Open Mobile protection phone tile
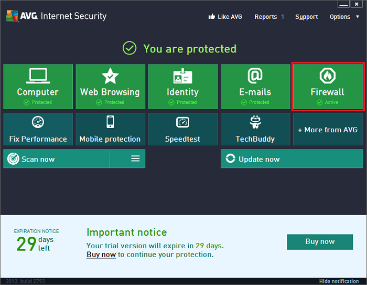The width and height of the screenshot is (367, 285). coord(110,129)
